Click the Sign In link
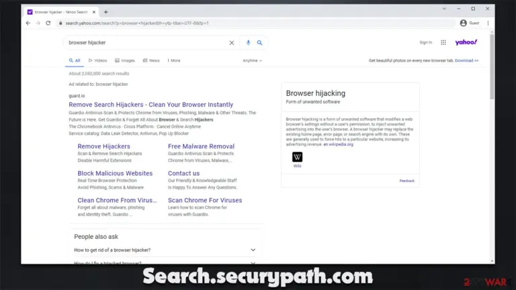 (x=425, y=42)
